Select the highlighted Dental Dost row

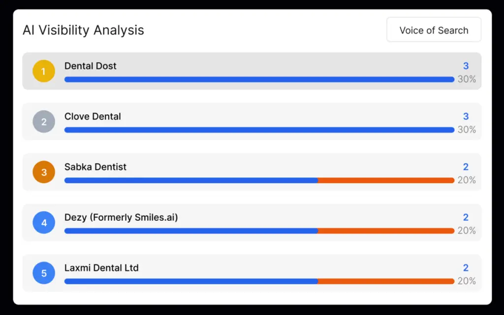tap(252, 71)
